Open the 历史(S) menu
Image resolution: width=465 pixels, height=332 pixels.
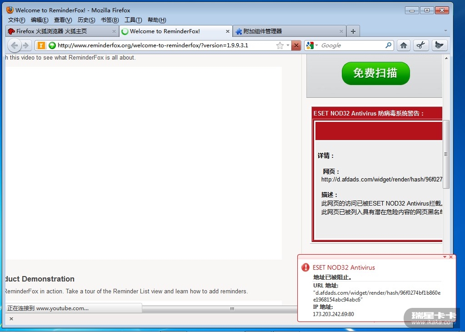pos(86,20)
